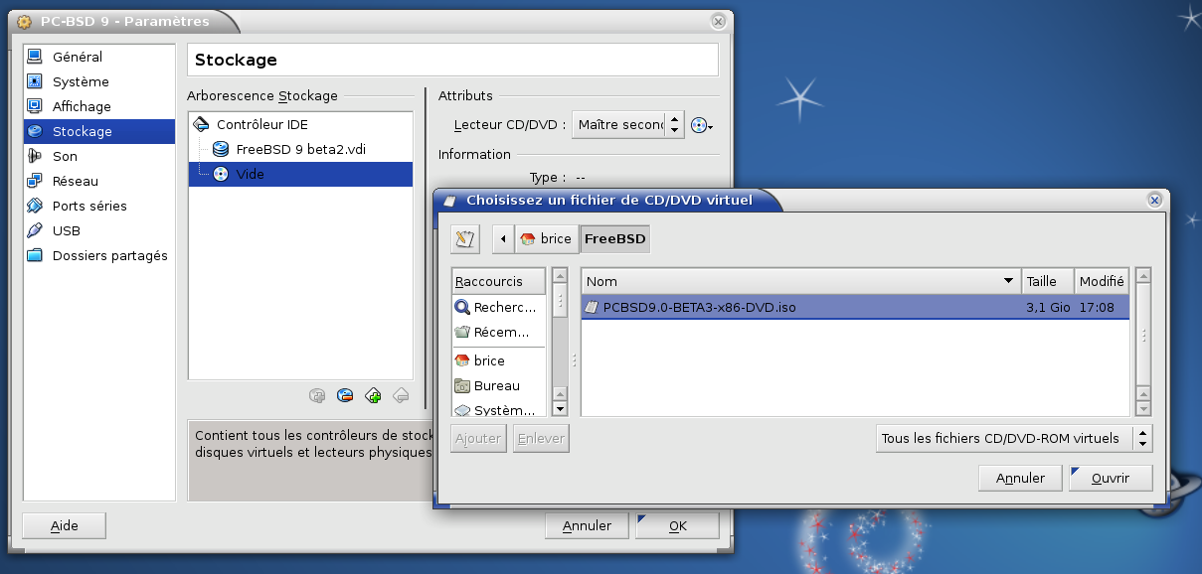Open the virtual CD/DVD file type filter

pyautogui.click(x=1014, y=438)
